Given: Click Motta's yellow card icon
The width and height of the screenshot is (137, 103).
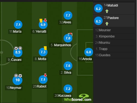Looking at the screenshot, I should (45, 48).
